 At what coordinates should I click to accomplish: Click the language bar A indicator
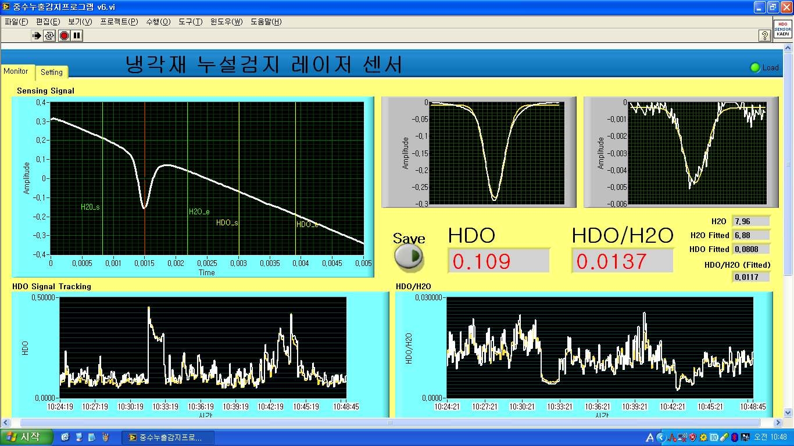pyautogui.click(x=650, y=437)
